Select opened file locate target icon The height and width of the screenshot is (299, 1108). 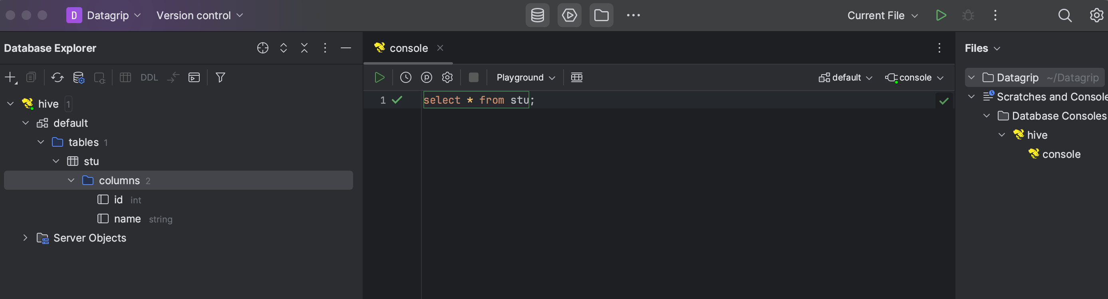(x=263, y=48)
